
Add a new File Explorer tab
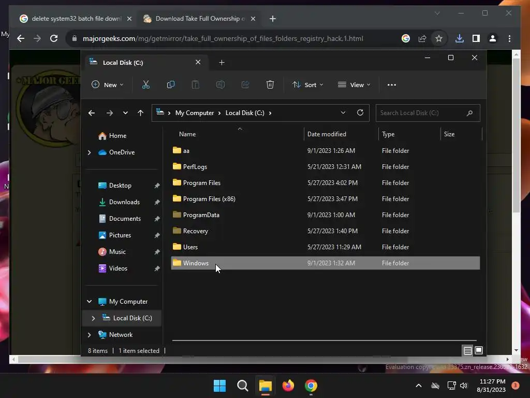222,63
